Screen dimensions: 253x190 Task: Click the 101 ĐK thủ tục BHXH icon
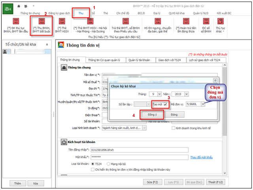tap(16, 22)
